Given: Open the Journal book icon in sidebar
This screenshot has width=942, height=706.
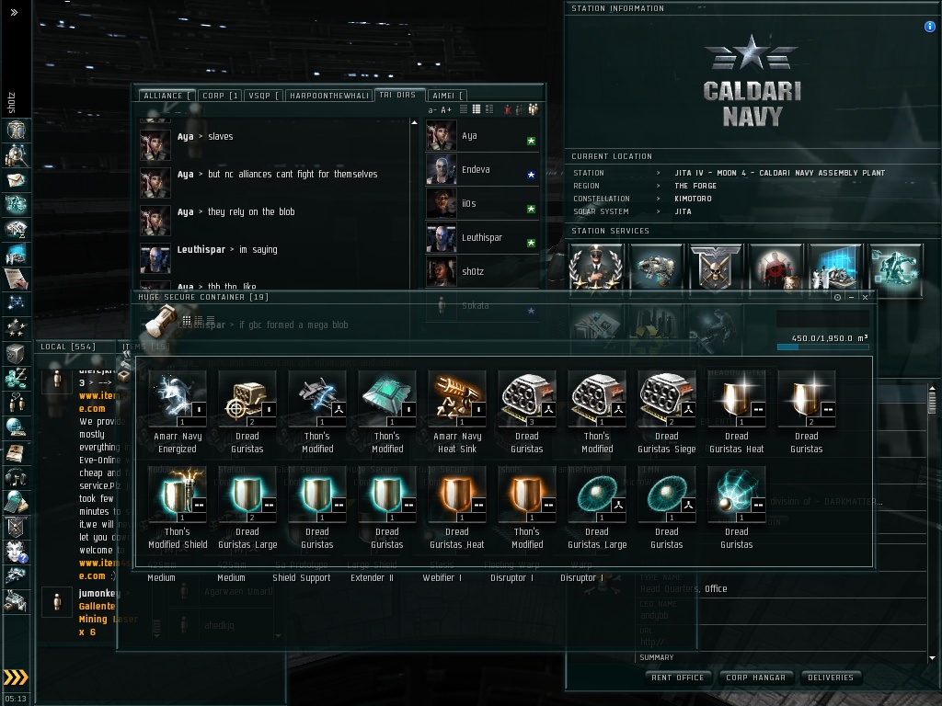Looking at the screenshot, I should tap(16, 452).
